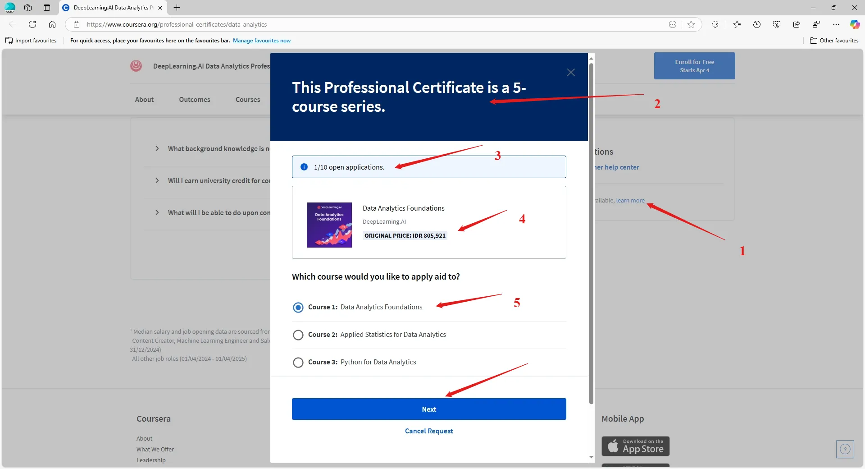Click the '1/10 open applications.' notice text
865x469 pixels.
coord(349,167)
